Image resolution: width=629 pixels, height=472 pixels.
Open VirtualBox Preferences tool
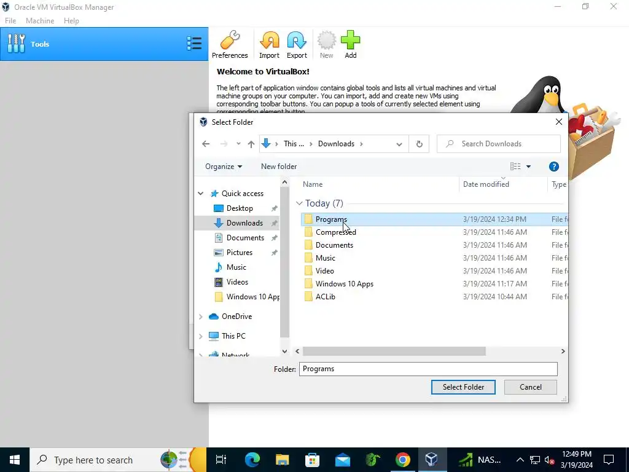(x=230, y=44)
